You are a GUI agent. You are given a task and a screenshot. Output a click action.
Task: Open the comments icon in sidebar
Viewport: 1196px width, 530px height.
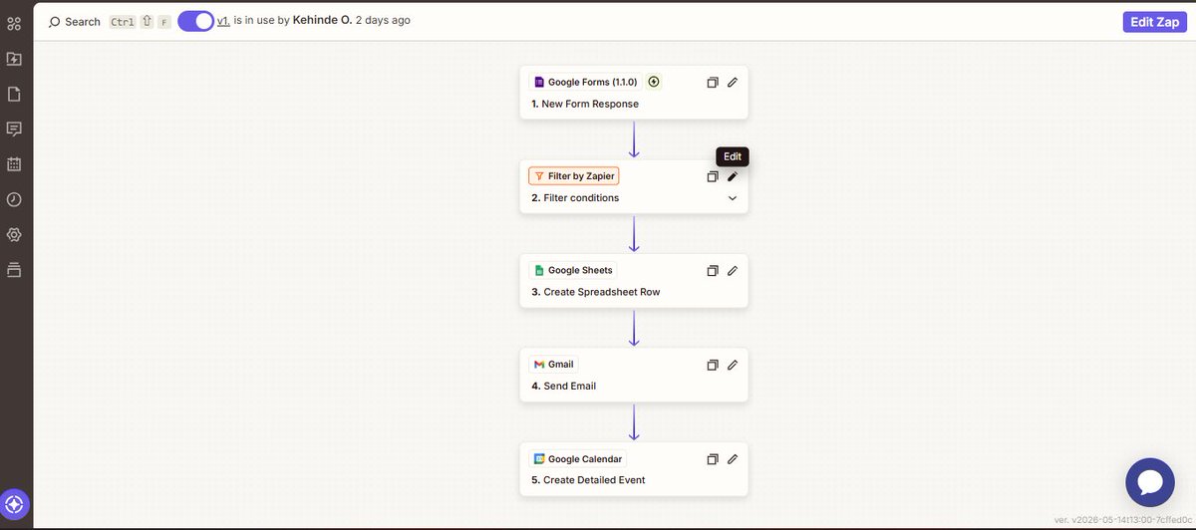(14, 129)
